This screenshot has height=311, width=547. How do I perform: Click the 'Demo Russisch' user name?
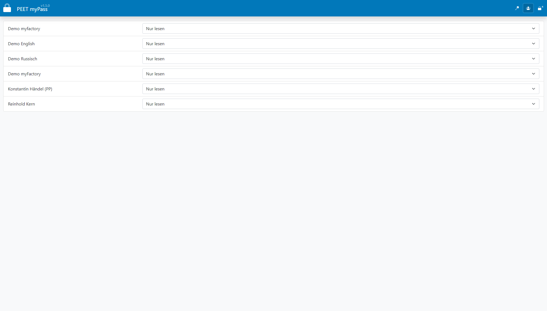22,59
